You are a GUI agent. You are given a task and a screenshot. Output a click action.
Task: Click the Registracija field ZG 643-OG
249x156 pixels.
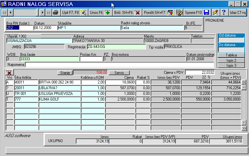pos(116,47)
